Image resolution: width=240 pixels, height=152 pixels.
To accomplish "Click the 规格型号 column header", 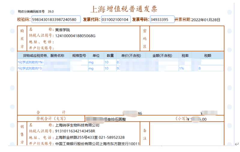I will (79, 56).
